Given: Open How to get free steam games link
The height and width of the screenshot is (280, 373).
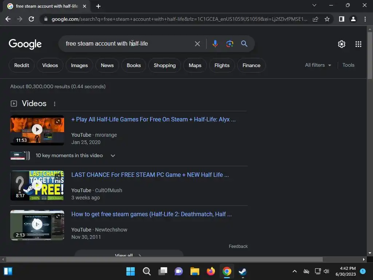Looking at the screenshot, I should pyautogui.click(x=152, y=214).
